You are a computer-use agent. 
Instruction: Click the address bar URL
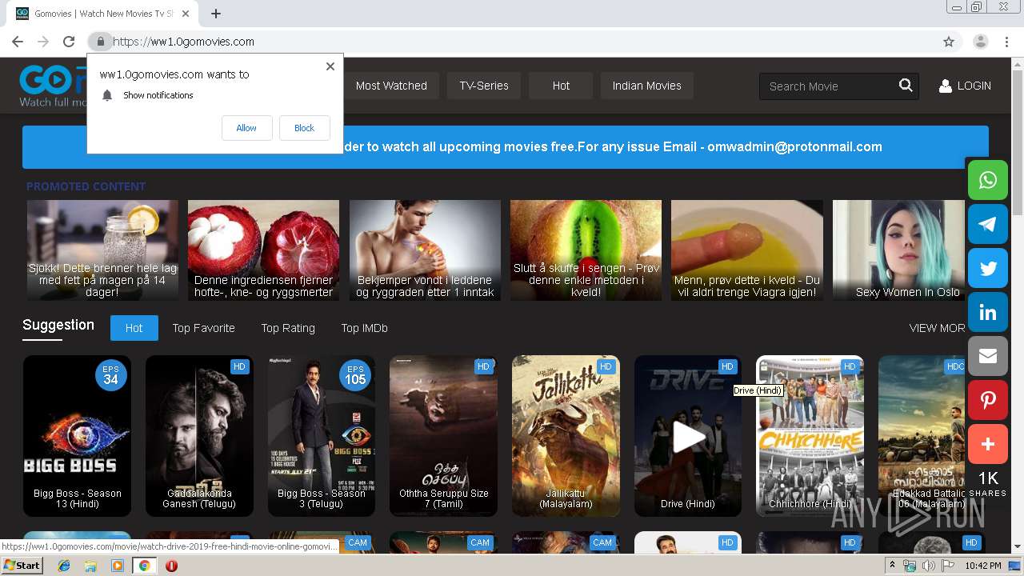[x=183, y=42]
